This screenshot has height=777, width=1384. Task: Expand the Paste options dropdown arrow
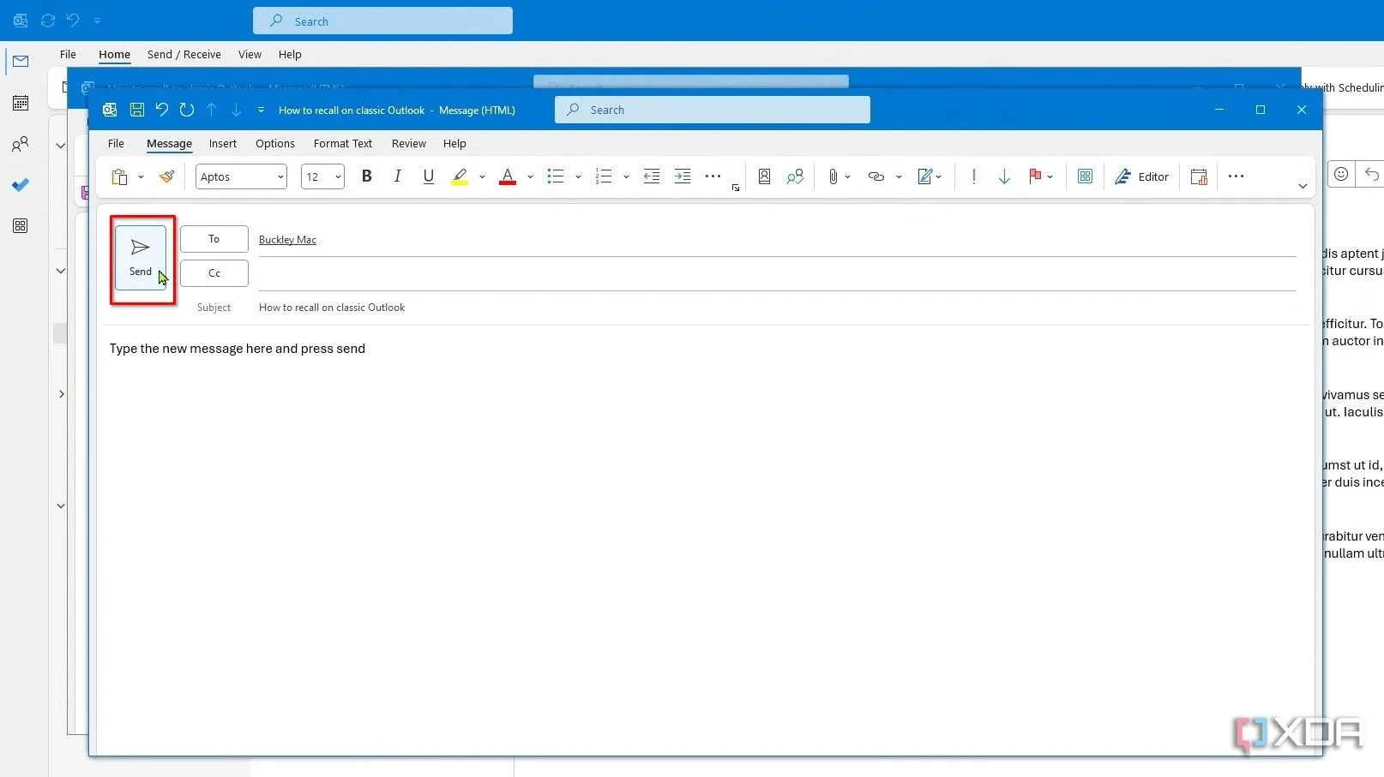pos(141,177)
